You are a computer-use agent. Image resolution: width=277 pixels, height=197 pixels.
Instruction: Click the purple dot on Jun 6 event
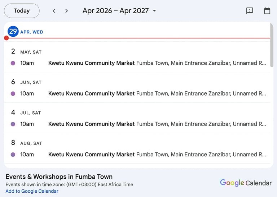coord(13,94)
